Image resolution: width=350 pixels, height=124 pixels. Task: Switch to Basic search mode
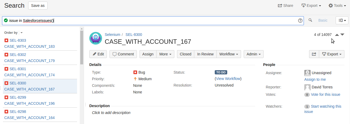pyautogui.click(x=323, y=20)
